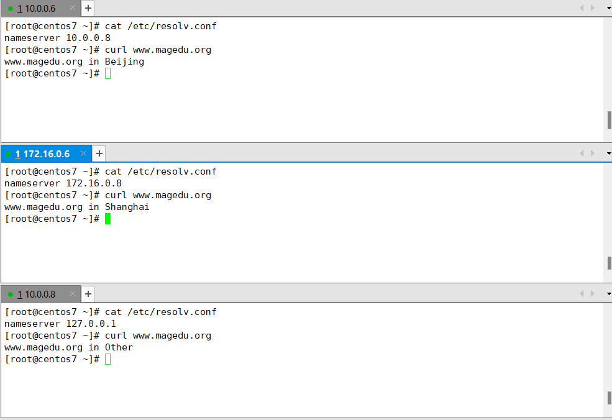Close the 172.16.0.6 session tab
Screen dimensions: 612x420
[x=83, y=153]
